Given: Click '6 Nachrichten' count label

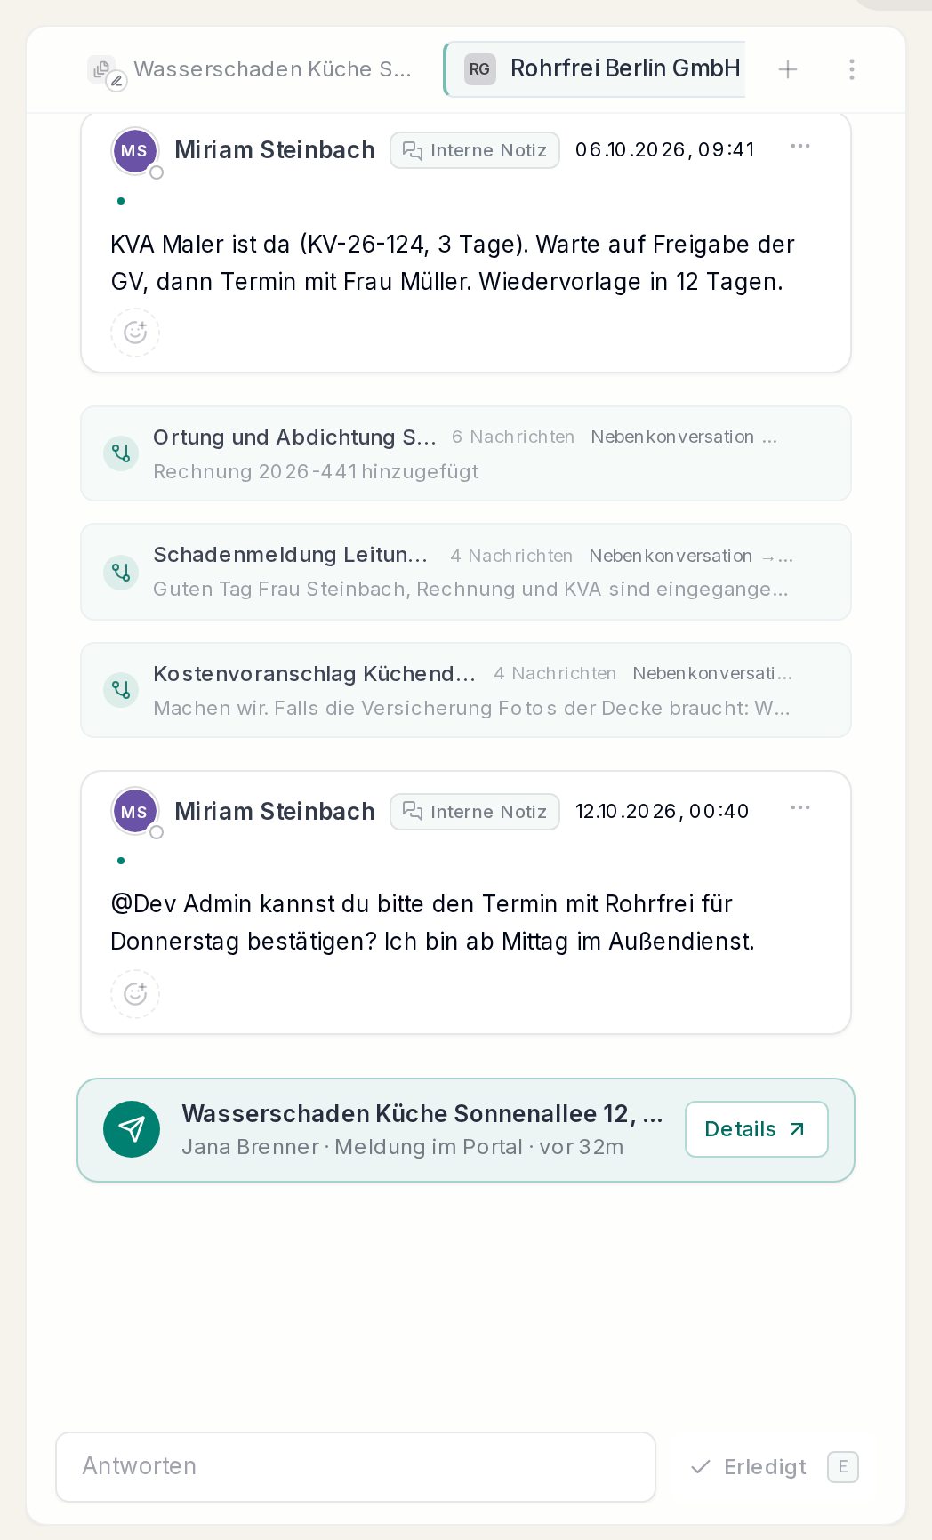Looking at the screenshot, I should (513, 437).
